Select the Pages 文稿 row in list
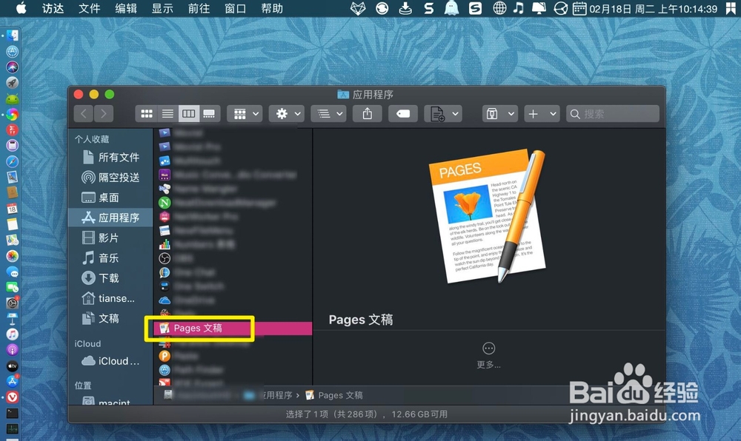This screenshot has height=441, width=741. click(233, 329)
